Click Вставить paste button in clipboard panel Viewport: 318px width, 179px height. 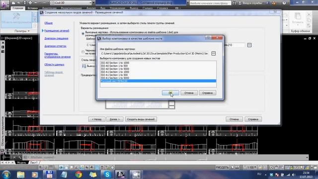pos(298,19)
